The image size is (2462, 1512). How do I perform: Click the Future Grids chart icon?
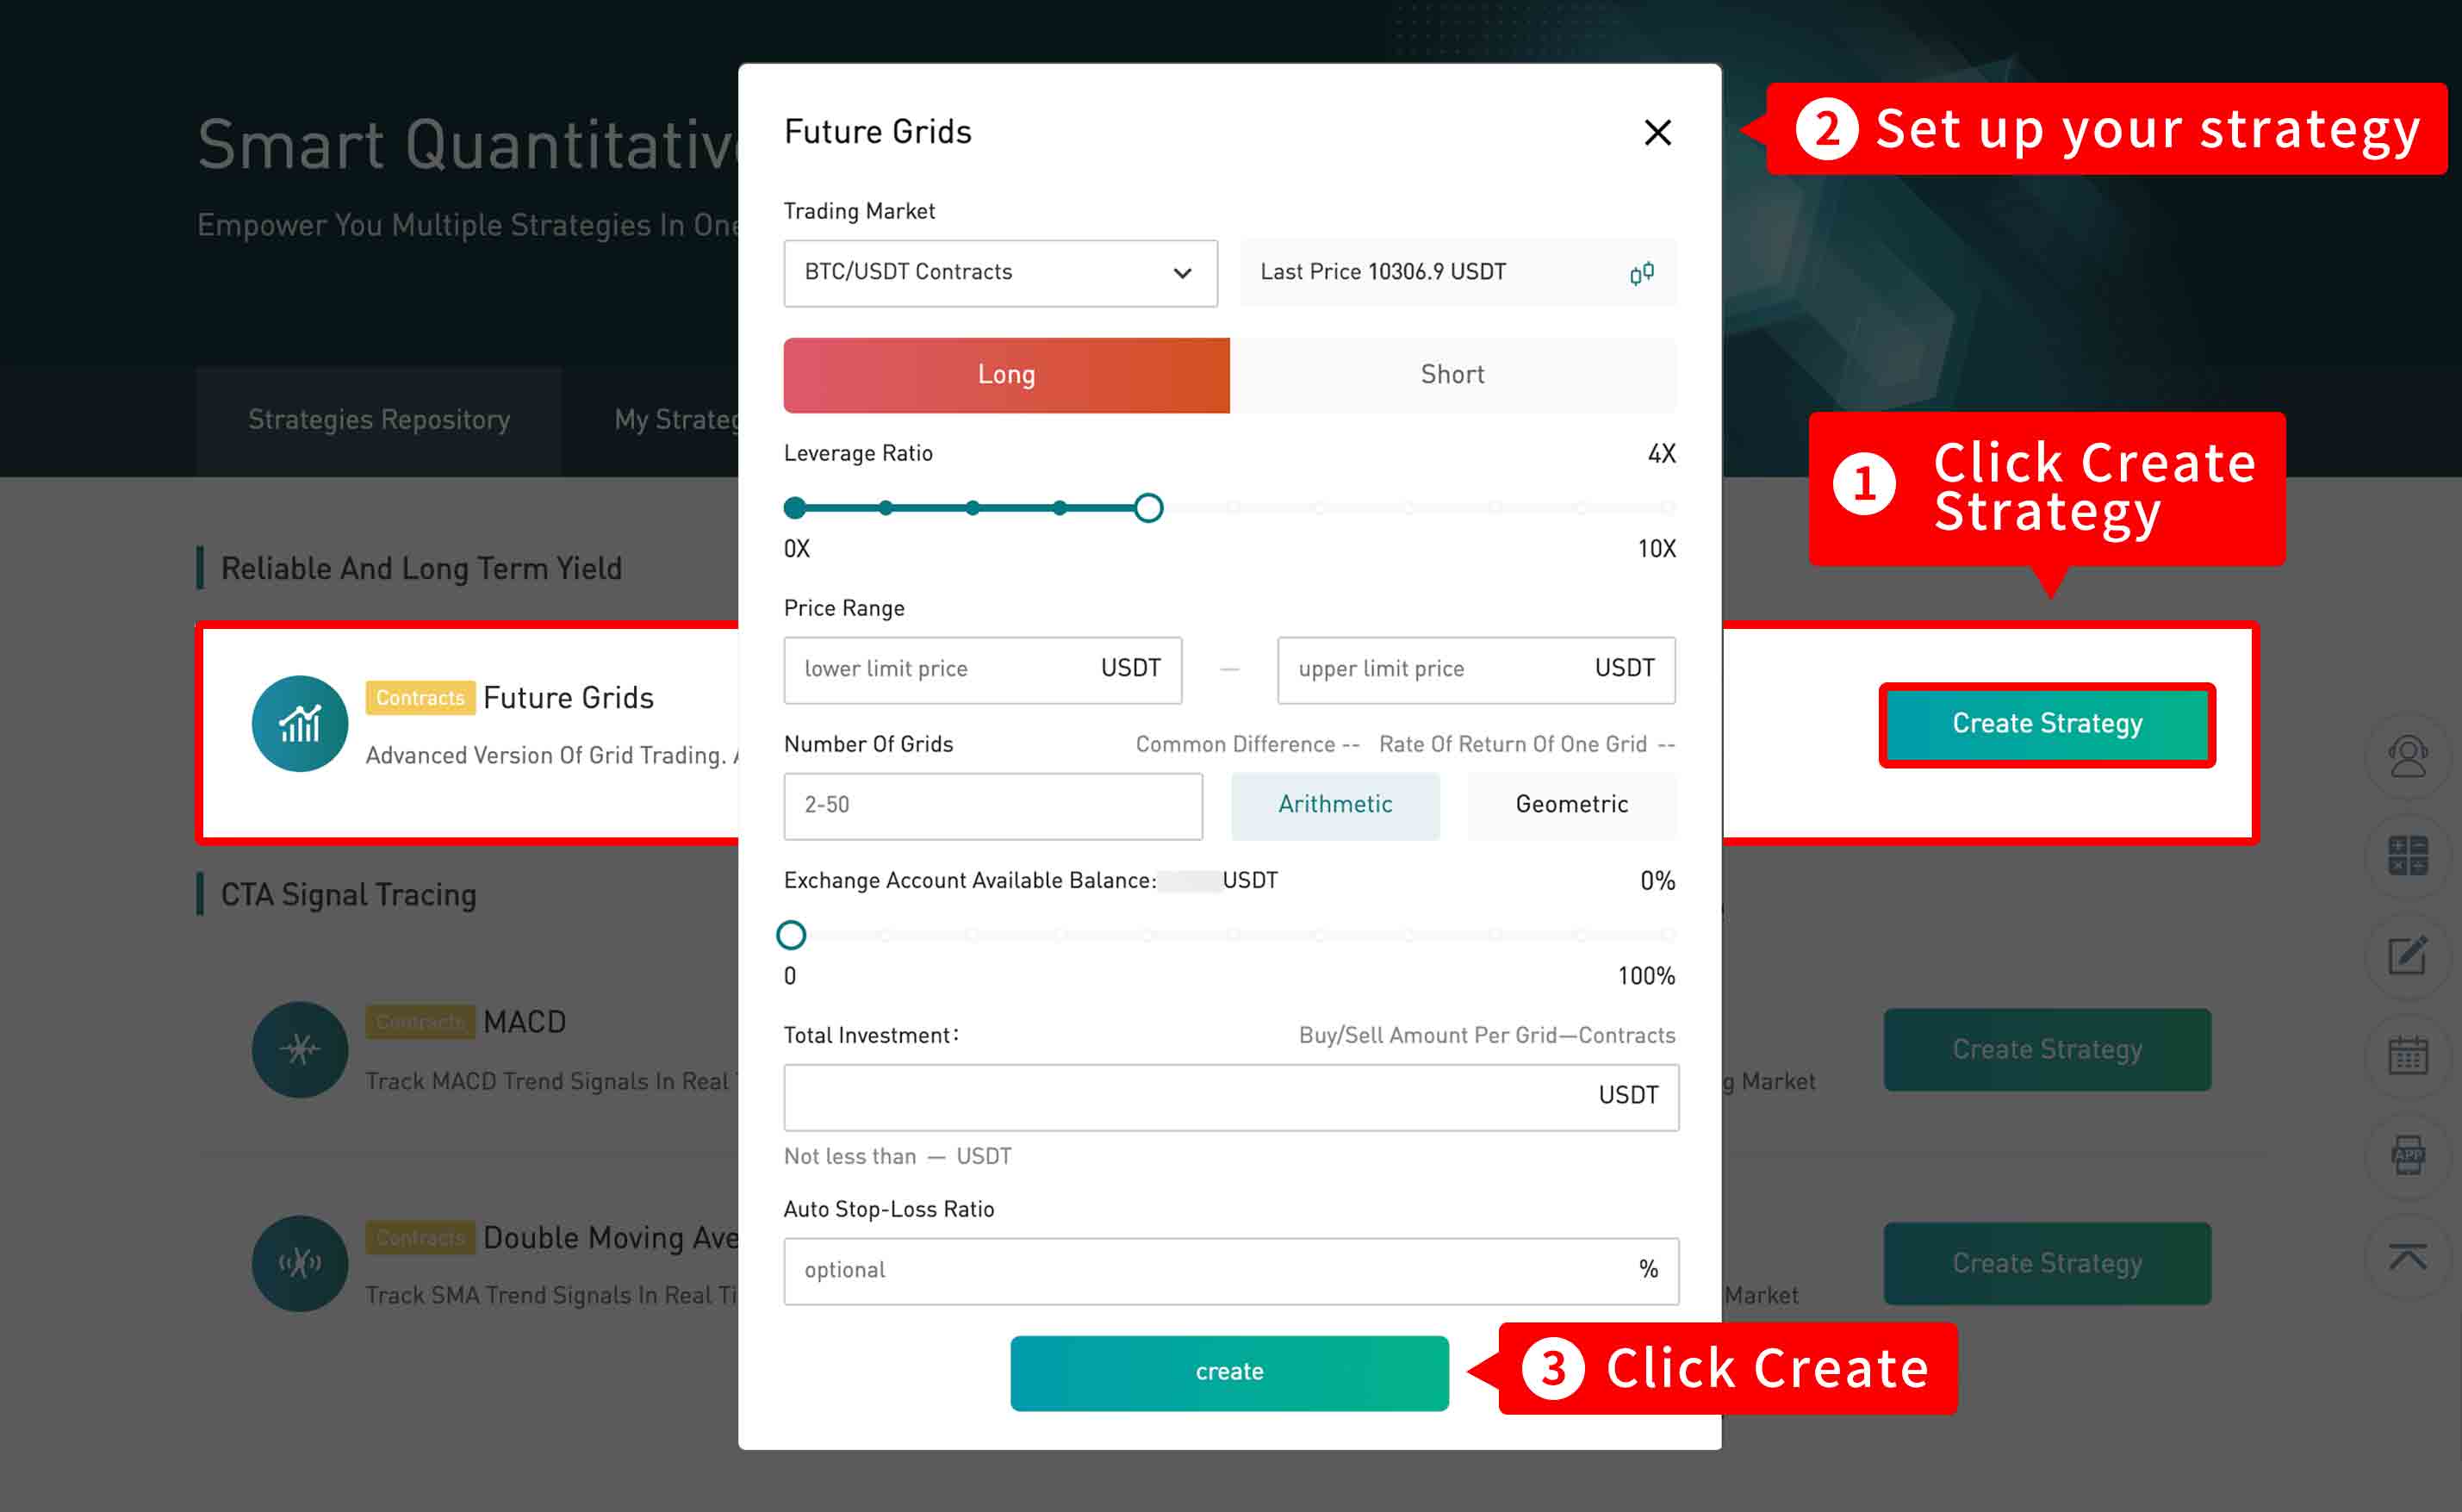(x=300, y=724)
